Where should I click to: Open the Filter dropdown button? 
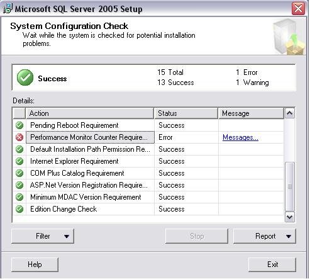[x=43, y=236]
